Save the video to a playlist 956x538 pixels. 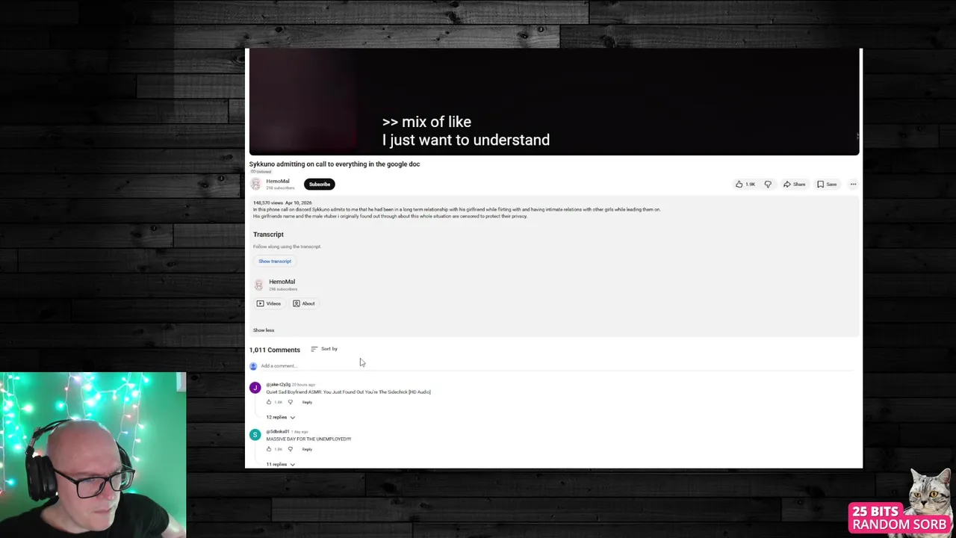(x=827, y=184)
